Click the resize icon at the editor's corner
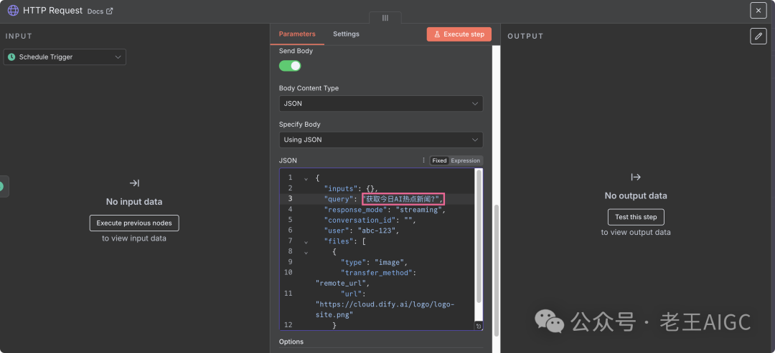775x353 pixels. click(x=478, y=326)
